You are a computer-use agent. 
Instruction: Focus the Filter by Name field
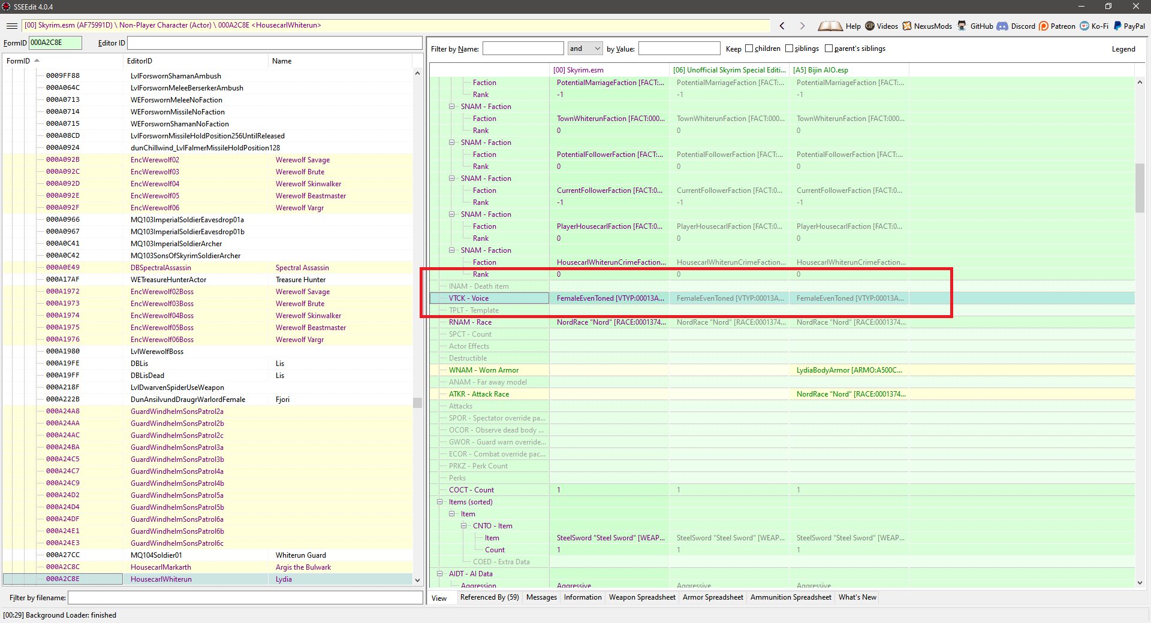[x=523, y=49]
